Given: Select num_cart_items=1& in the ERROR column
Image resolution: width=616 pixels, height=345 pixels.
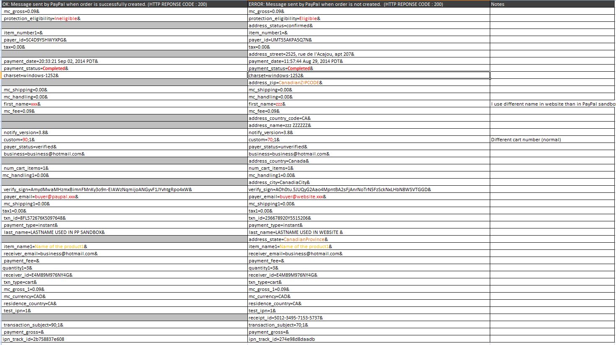Looking at the screenshot, I should [x=369, y=168].
